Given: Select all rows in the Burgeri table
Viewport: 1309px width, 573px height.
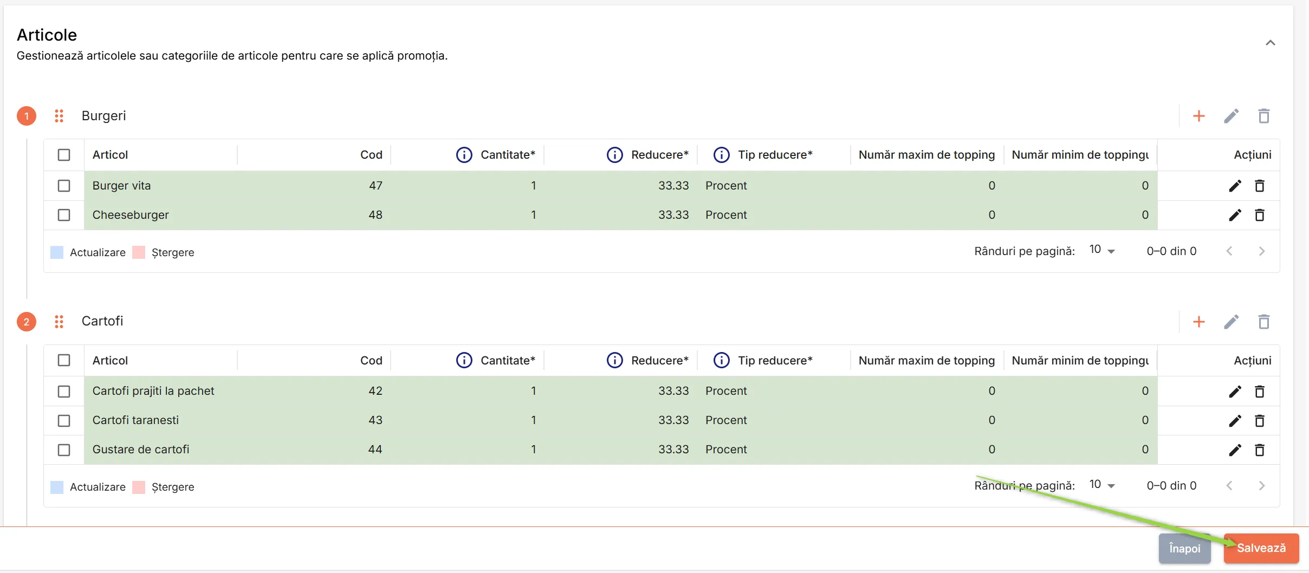Looking at the screenshot, I should click(x=64, y=155).
